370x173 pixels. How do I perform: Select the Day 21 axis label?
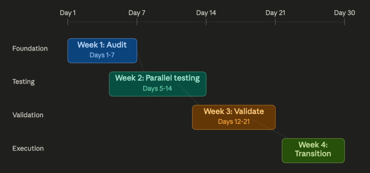[x=275, y=13]
